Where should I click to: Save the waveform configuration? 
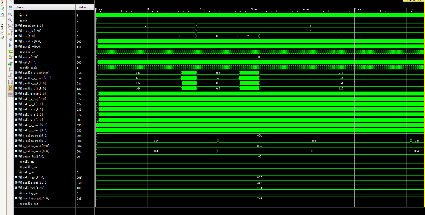click(10, 8)
